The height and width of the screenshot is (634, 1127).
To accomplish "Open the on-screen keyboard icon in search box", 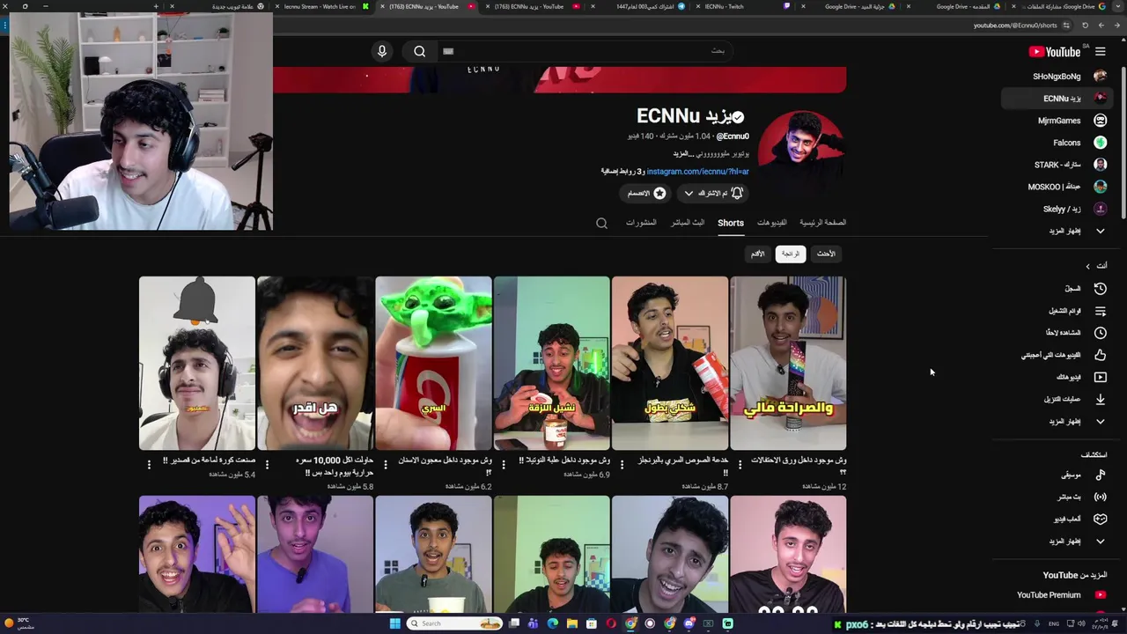I will click(x=448, y=51).
